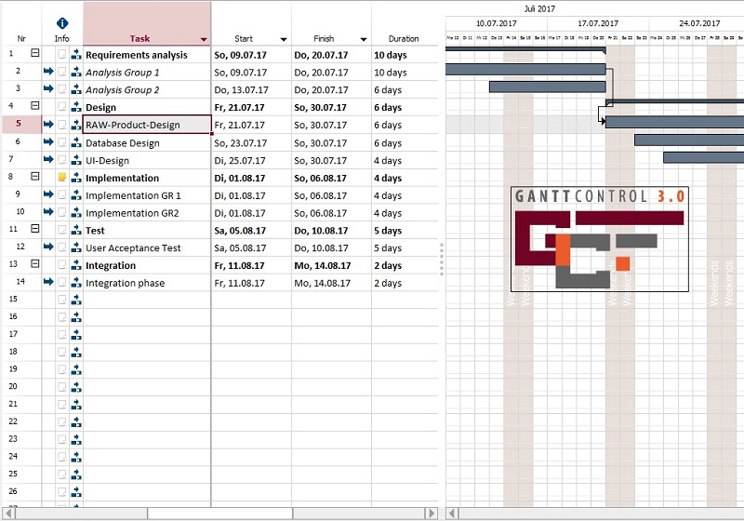The image size is (744, 521).
Task: Click the task type icon in User Acceptance Test row
Action: [x=76, y=247]
